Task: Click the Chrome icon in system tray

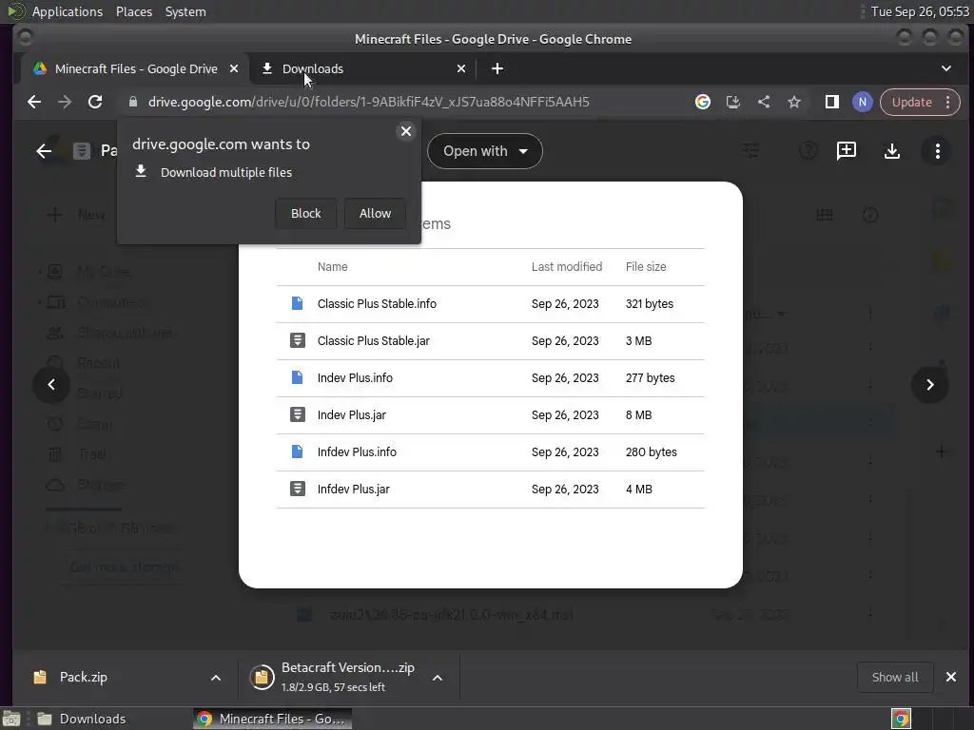Action: (901, 719)
